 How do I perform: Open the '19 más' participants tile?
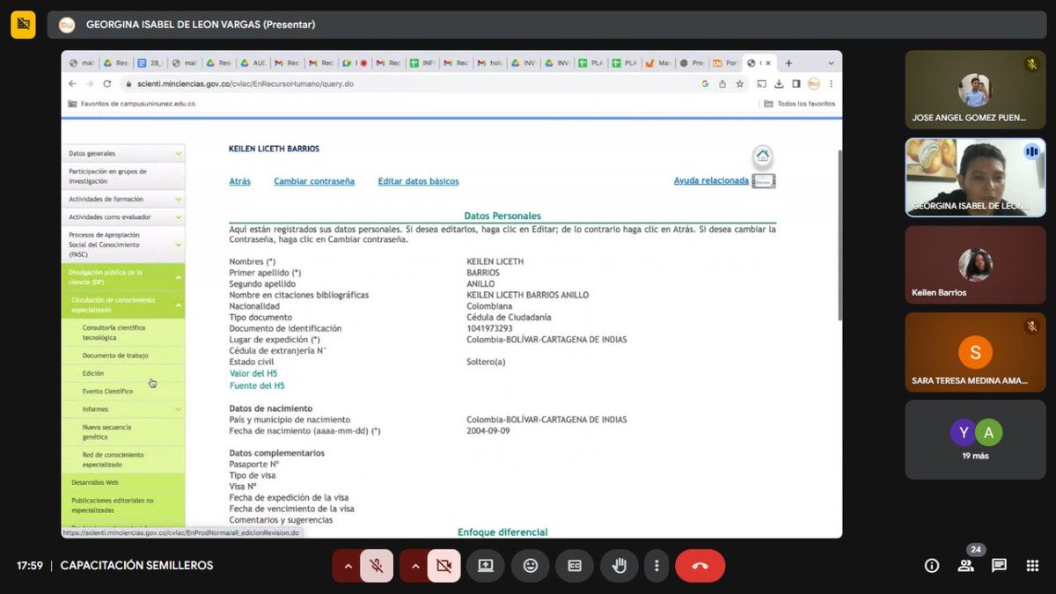975,440
